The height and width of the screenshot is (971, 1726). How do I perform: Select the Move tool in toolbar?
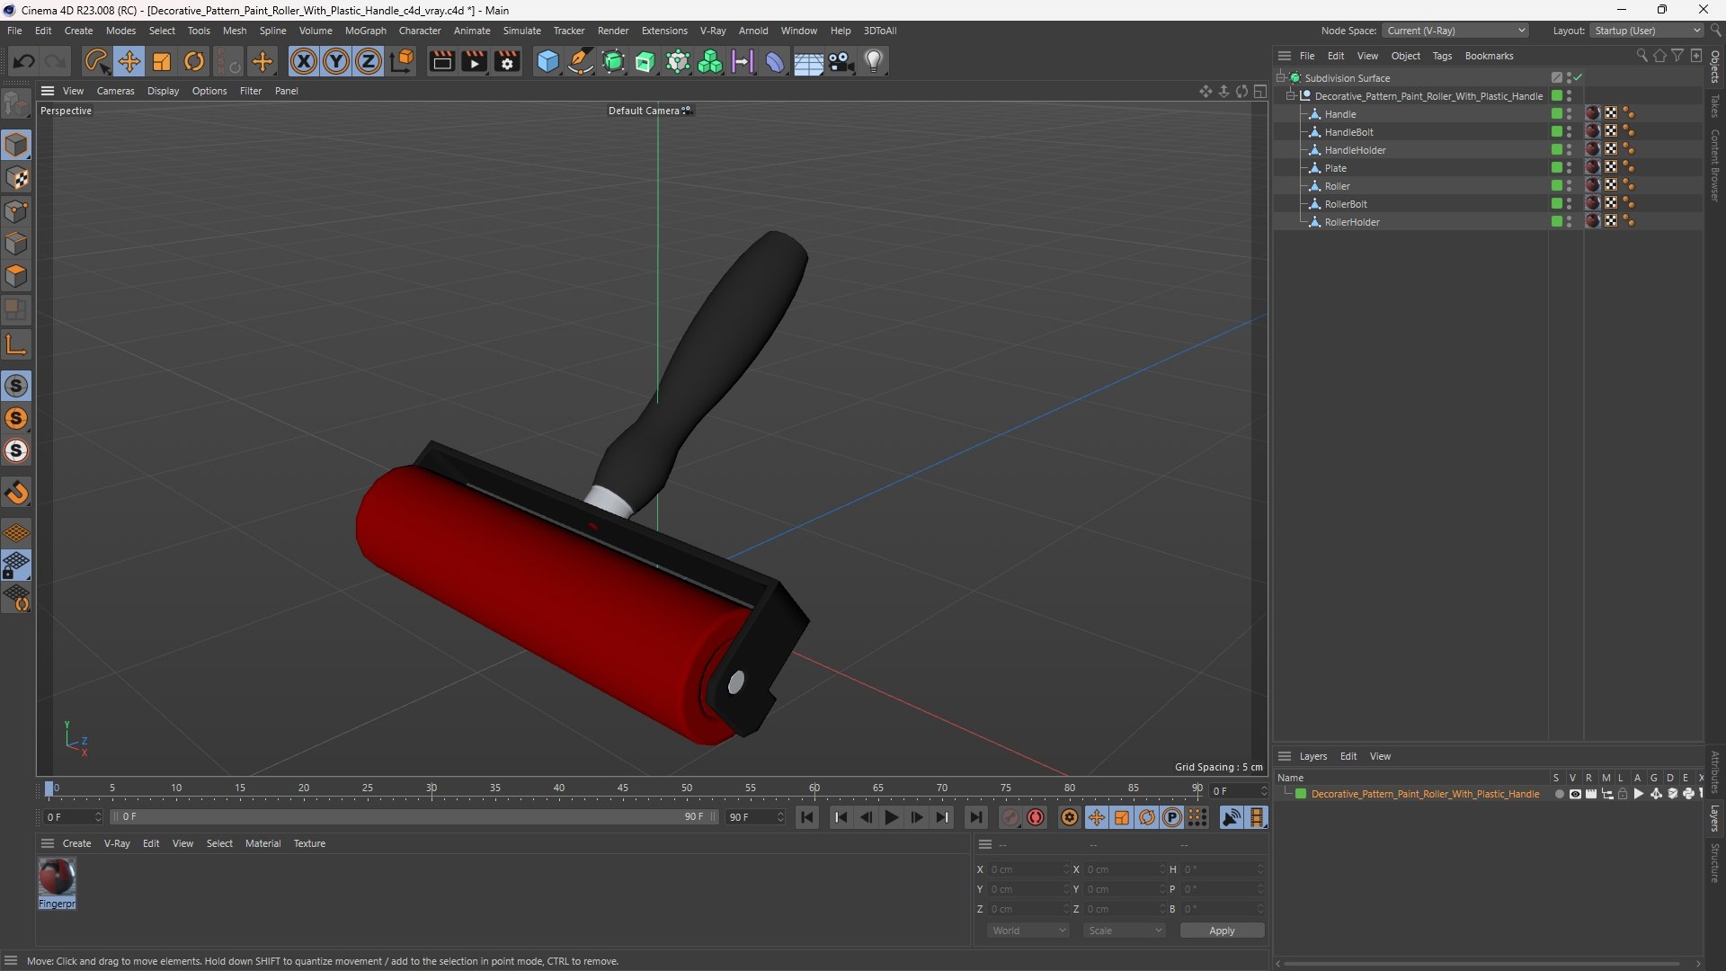tap(129, 61)
